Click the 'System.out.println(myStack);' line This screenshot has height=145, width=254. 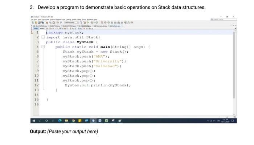pos(98,85)
